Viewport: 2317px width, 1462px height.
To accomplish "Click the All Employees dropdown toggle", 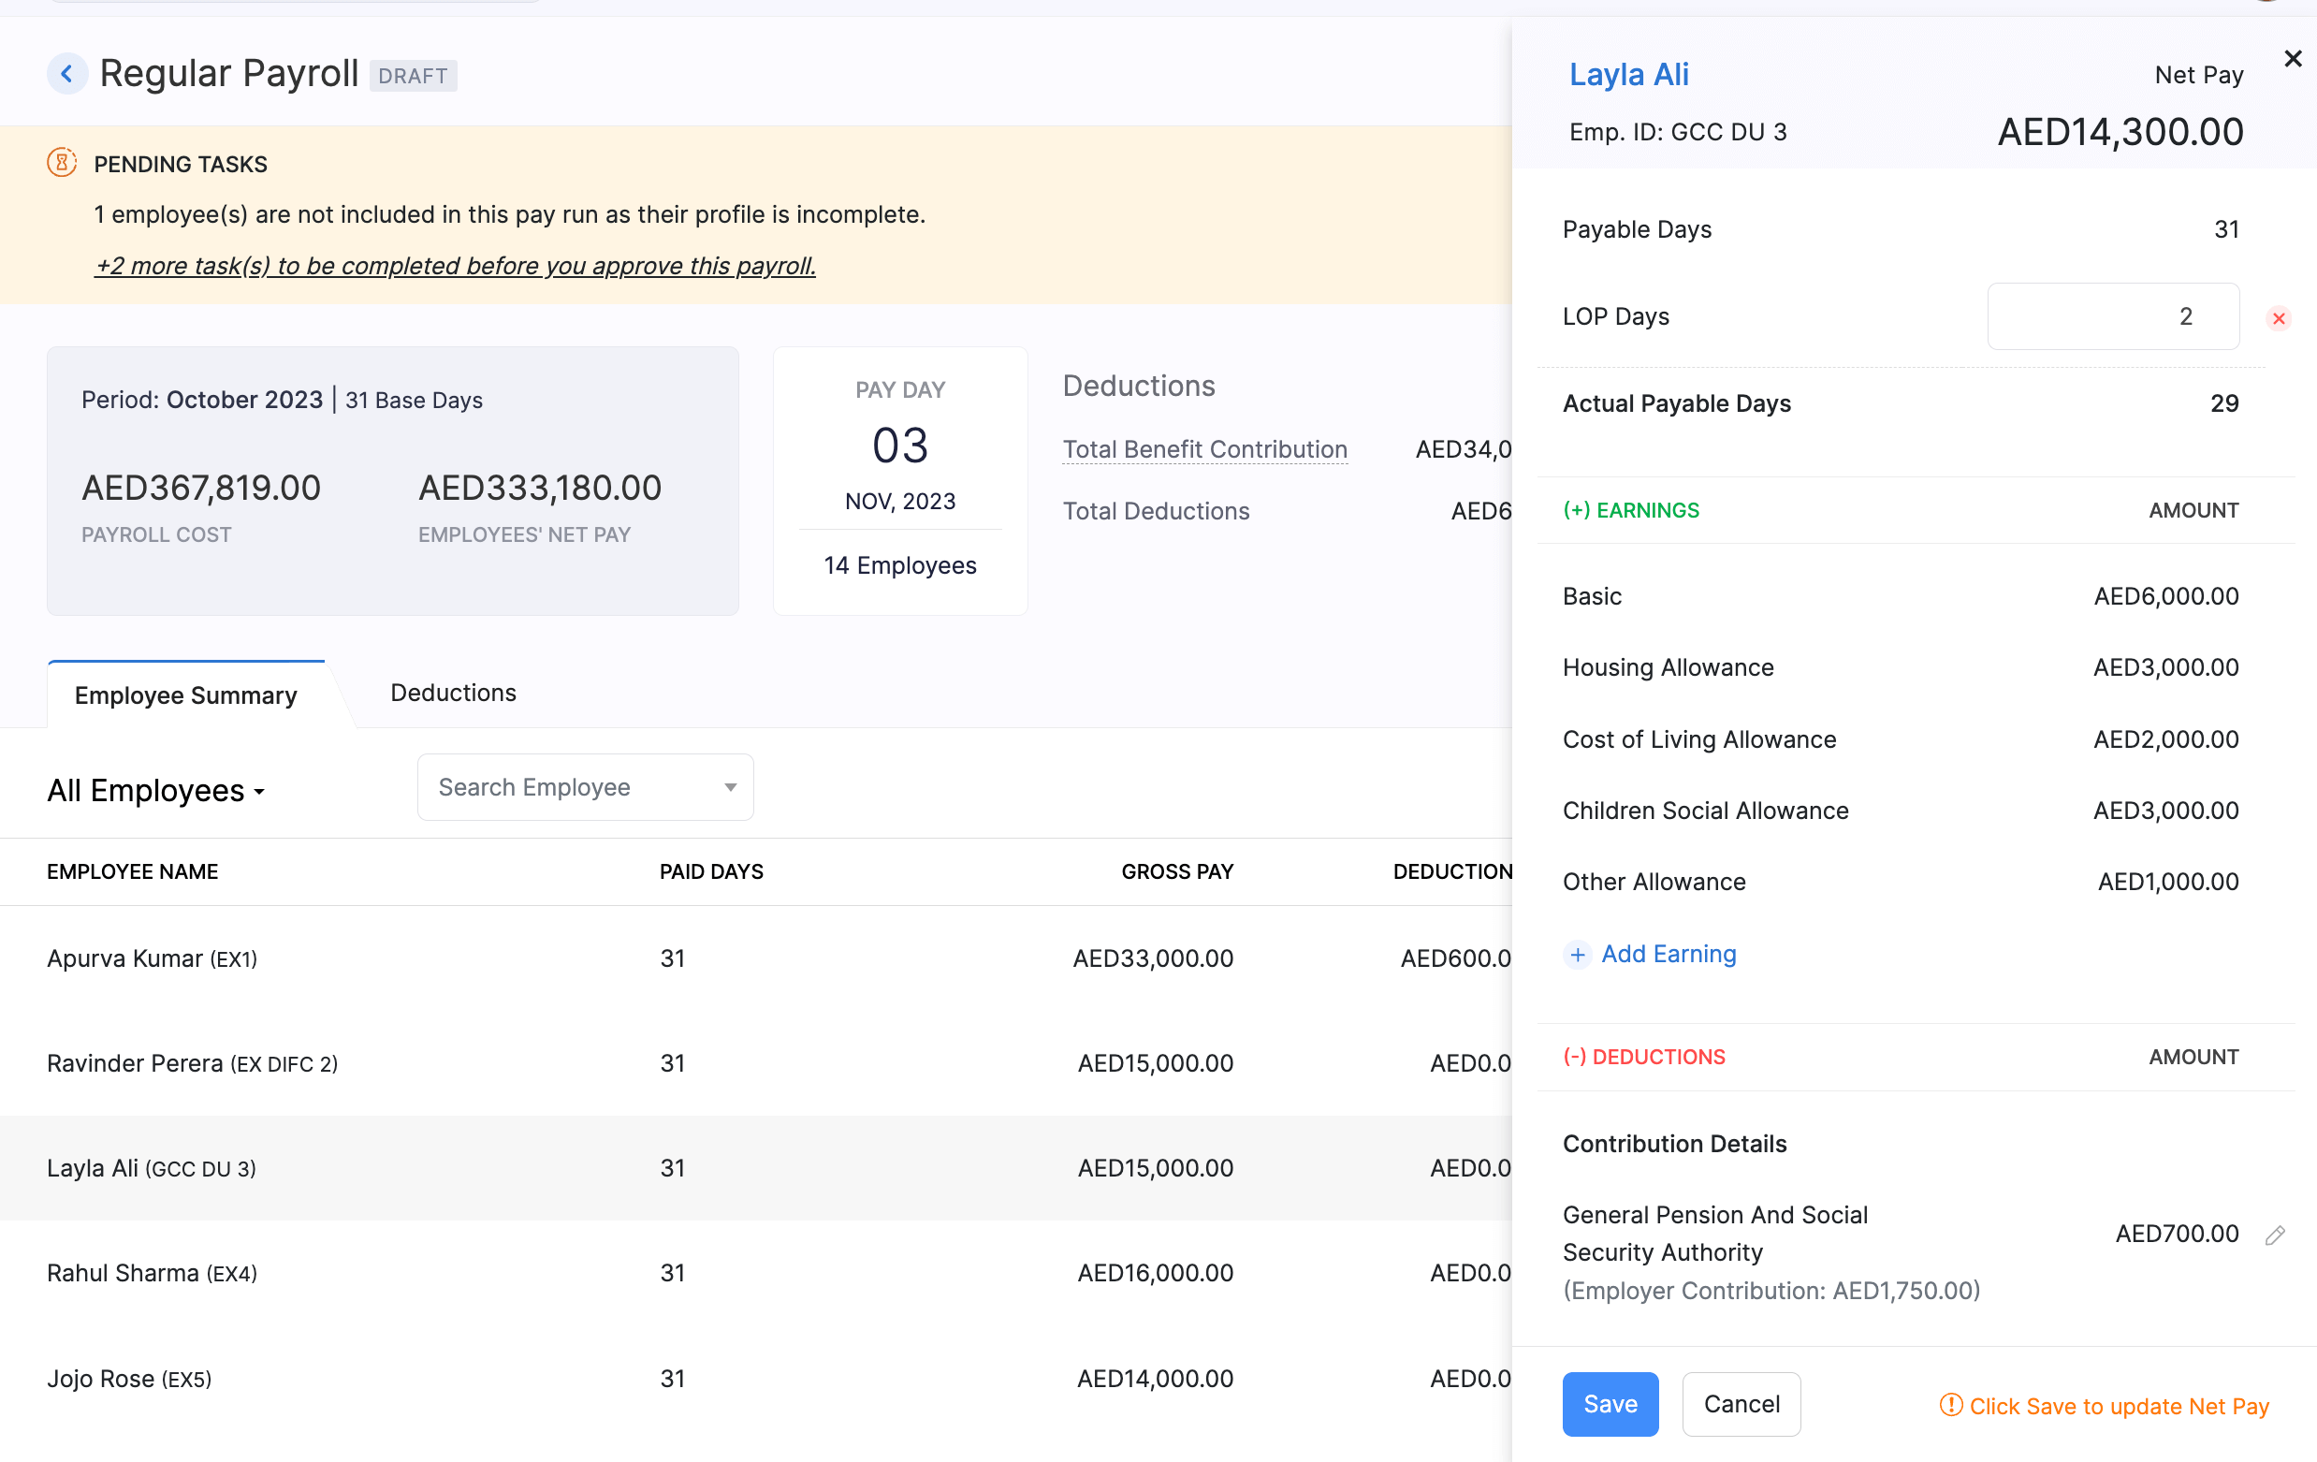I will coord(155,790).
